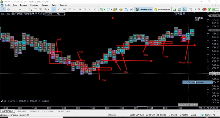Click the new chart icon
This screenshot has height=118, width=220.
(x=101, y=9)
